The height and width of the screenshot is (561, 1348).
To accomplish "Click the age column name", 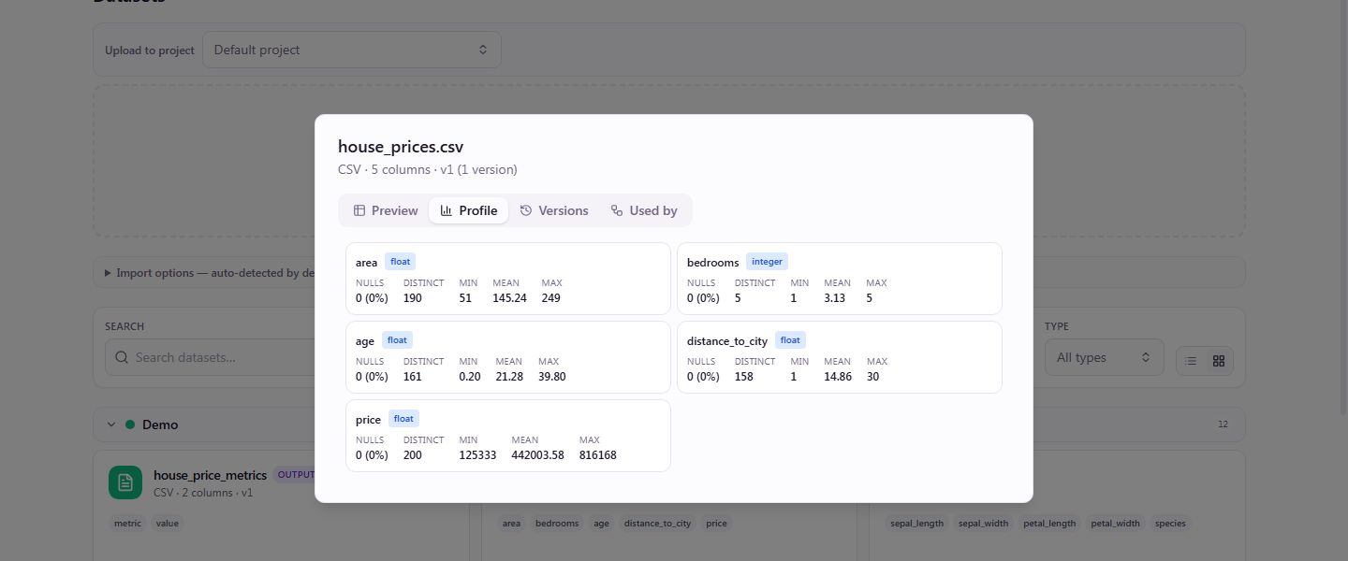I will pyautogui.click(x=365, y=341).
